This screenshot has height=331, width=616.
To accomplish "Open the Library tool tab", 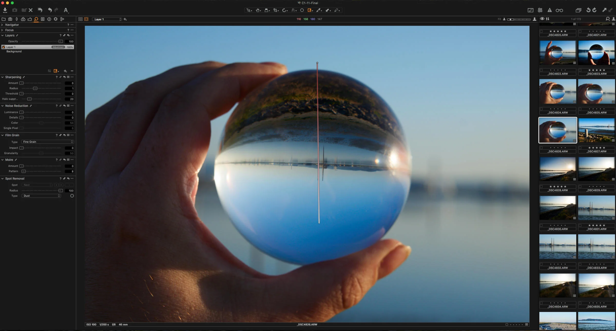I will [x=4, y=19].
